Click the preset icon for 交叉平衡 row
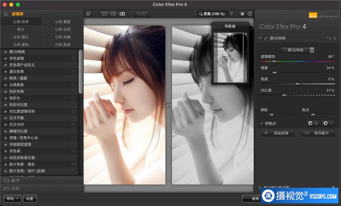The image size is (341, 206). [74, 118]
